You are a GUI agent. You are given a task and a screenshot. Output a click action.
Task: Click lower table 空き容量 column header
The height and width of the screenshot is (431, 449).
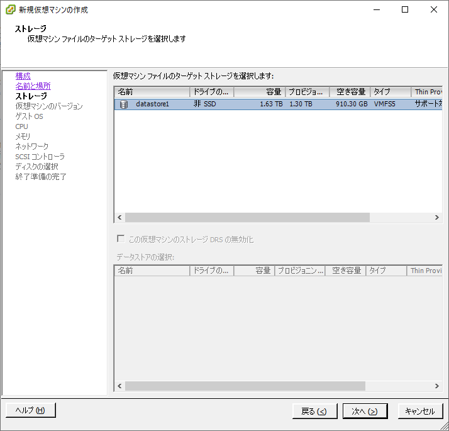click(345, 271)
